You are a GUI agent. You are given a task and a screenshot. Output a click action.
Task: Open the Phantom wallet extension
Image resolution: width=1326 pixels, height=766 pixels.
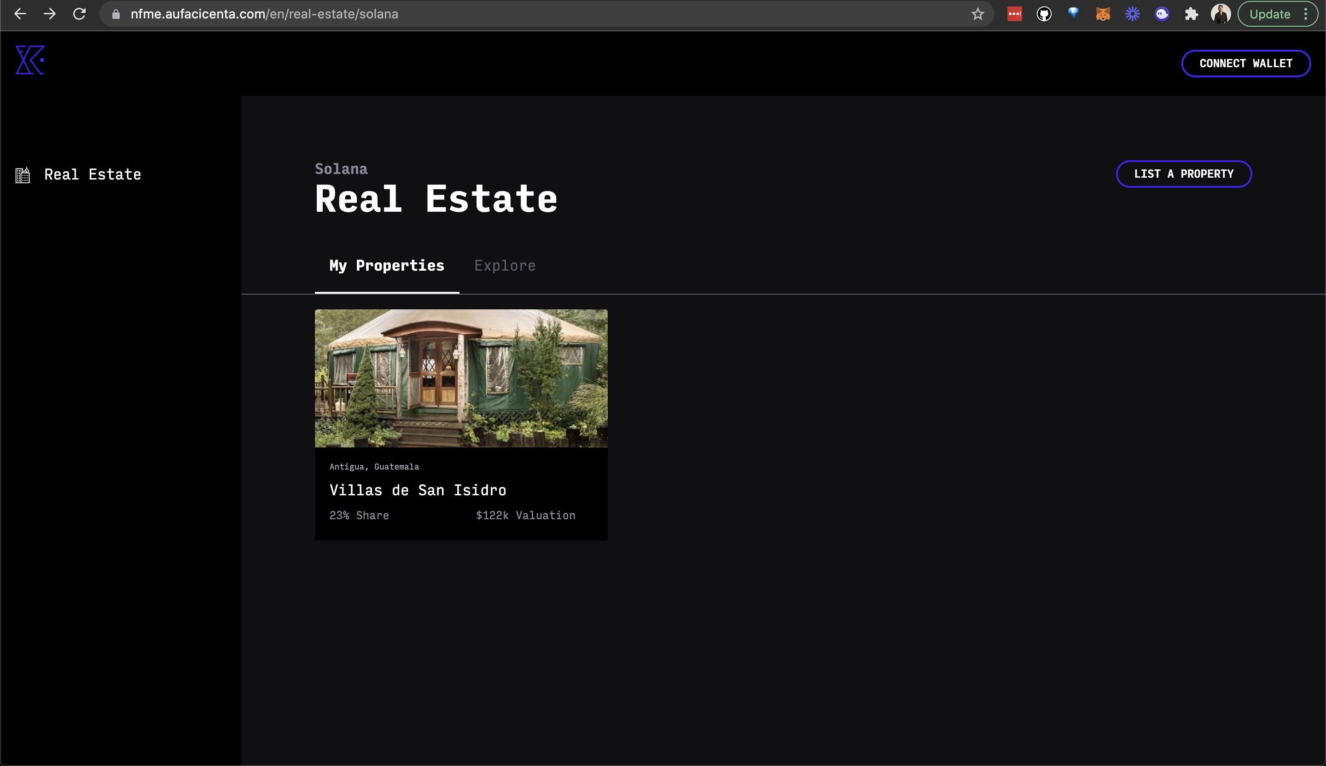click(1162, 14)
